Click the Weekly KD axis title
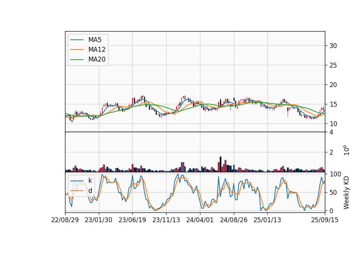 tap(346, 193)
